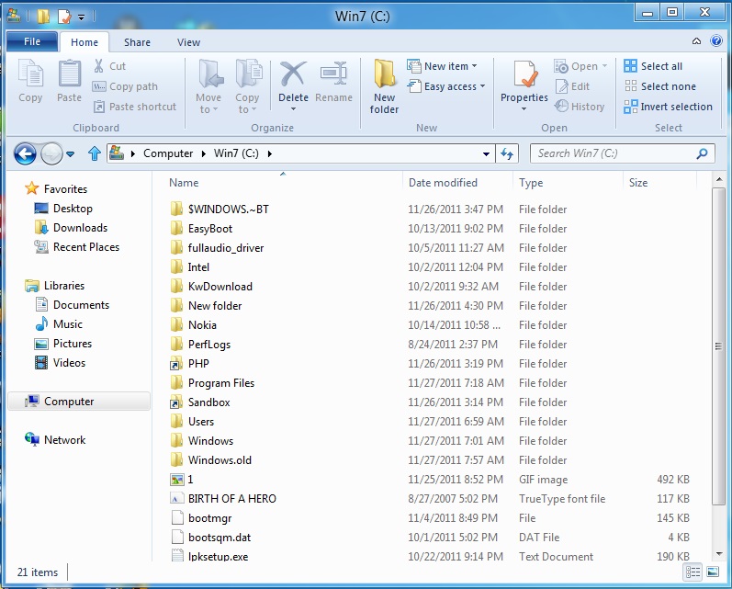Image resolution: width=732 pixels, height=589 pixels.
Task: Minimize the ribbon with caret button
Action: click(696, 41)
